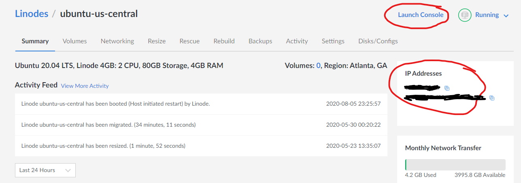
Task: Open the Settings tab
Action: [x=333, y=41]
